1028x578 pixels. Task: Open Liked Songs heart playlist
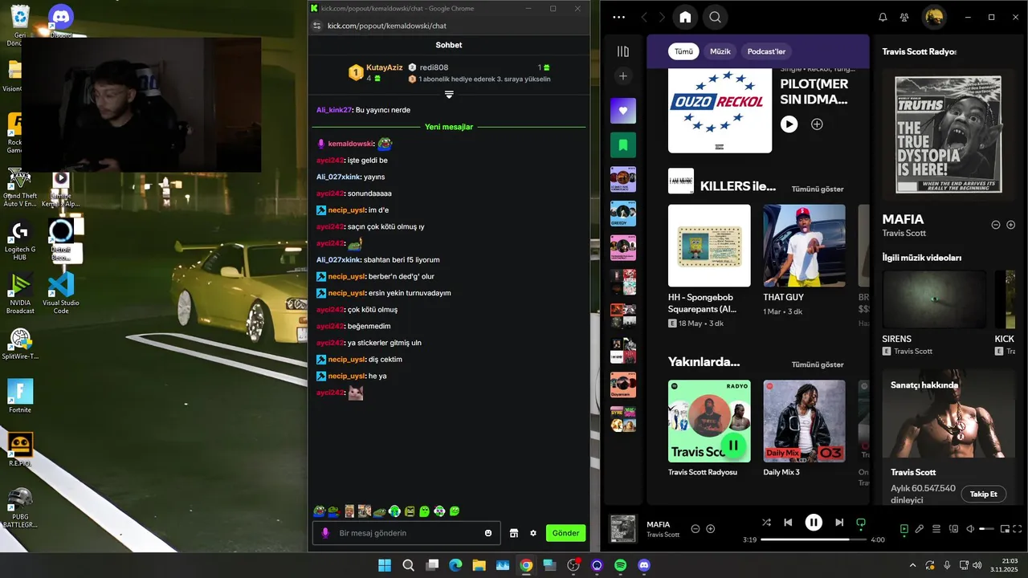coord(623,111)
